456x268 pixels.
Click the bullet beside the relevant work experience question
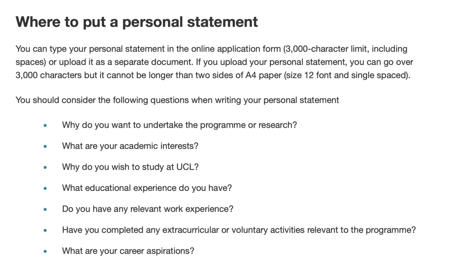(45, 210)
